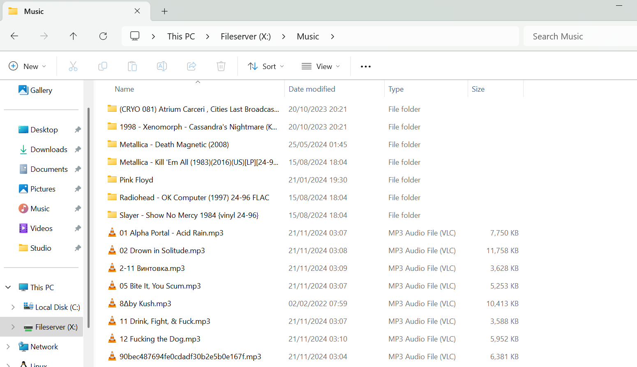The height and width of the screenshot is (367, 637).
Task: Click the Rename icon in toolbar
Action: coord(162,66)
